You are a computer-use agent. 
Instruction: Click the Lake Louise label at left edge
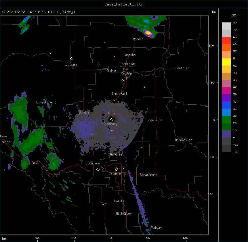click(5, 139)
